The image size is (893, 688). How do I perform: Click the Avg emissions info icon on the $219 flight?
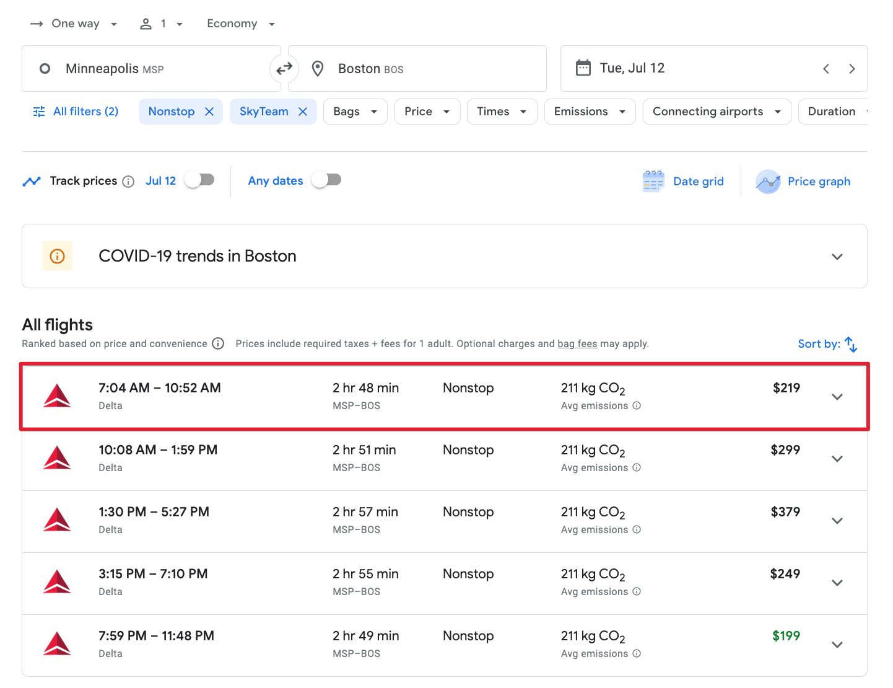pyautogui.click(x=637, y=406)
